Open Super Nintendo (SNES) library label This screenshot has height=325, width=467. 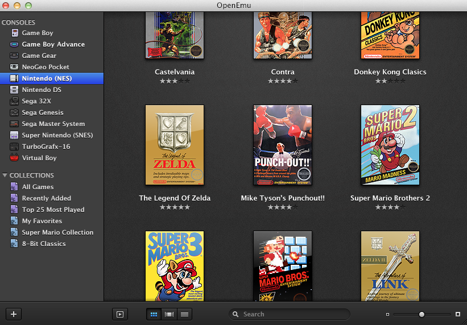[57, 135]
